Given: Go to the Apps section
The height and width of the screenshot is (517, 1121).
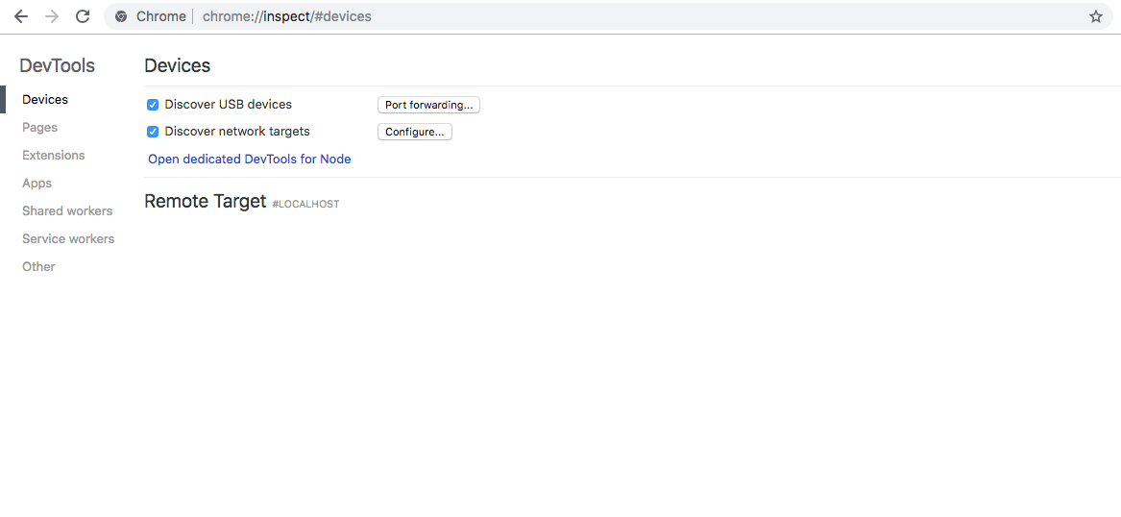Looking at the screenshot, I should (37, 183).
